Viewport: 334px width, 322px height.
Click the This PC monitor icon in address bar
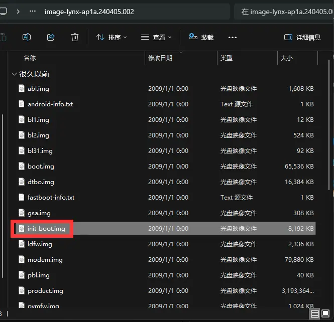(3, 11)
